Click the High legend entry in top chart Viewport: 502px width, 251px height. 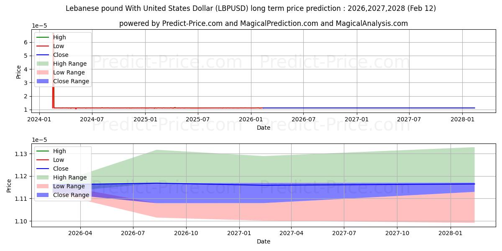point(59,37)
